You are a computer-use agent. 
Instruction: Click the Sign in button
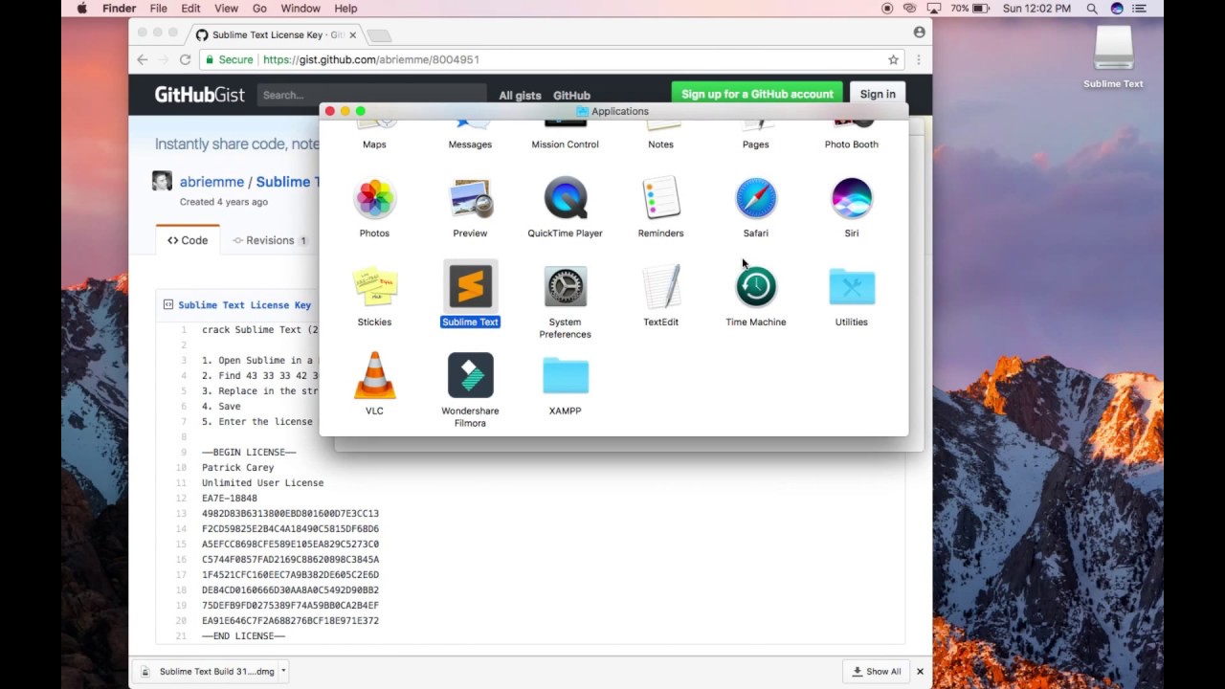click(x=878, y=94)
